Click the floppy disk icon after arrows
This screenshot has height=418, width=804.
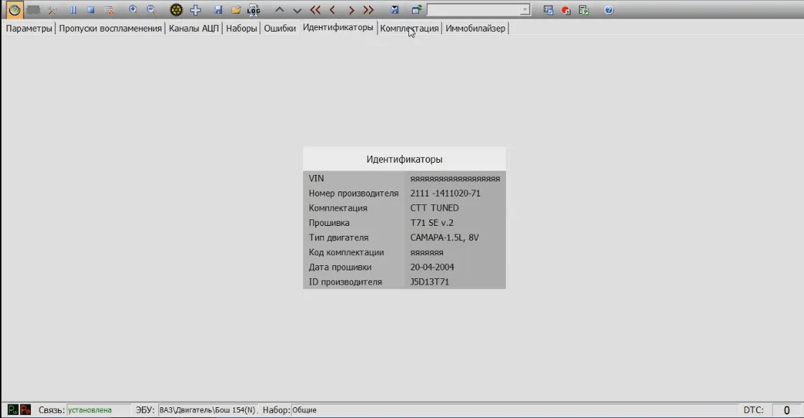click(x=394, y=10)
